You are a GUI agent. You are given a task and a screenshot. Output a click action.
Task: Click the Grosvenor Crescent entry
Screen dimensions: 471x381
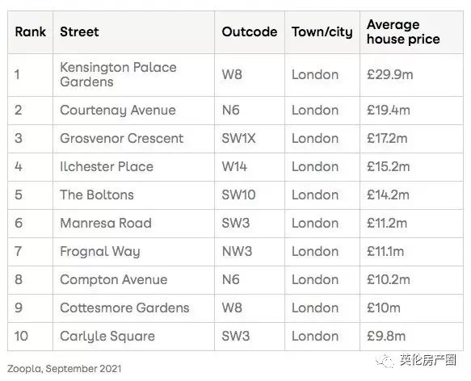click(122, 138)
